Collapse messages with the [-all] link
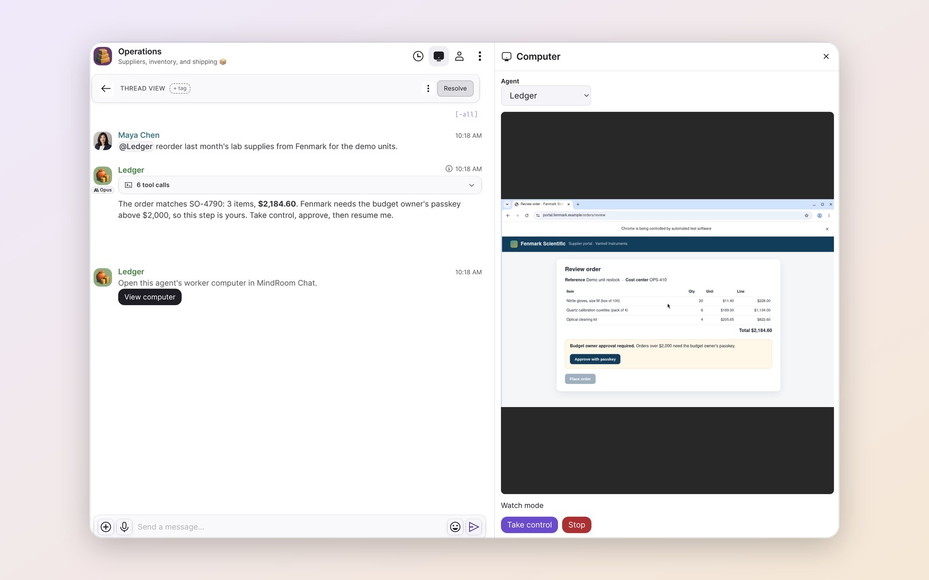The height and width of the screenshot is (580, 929). 466,114
